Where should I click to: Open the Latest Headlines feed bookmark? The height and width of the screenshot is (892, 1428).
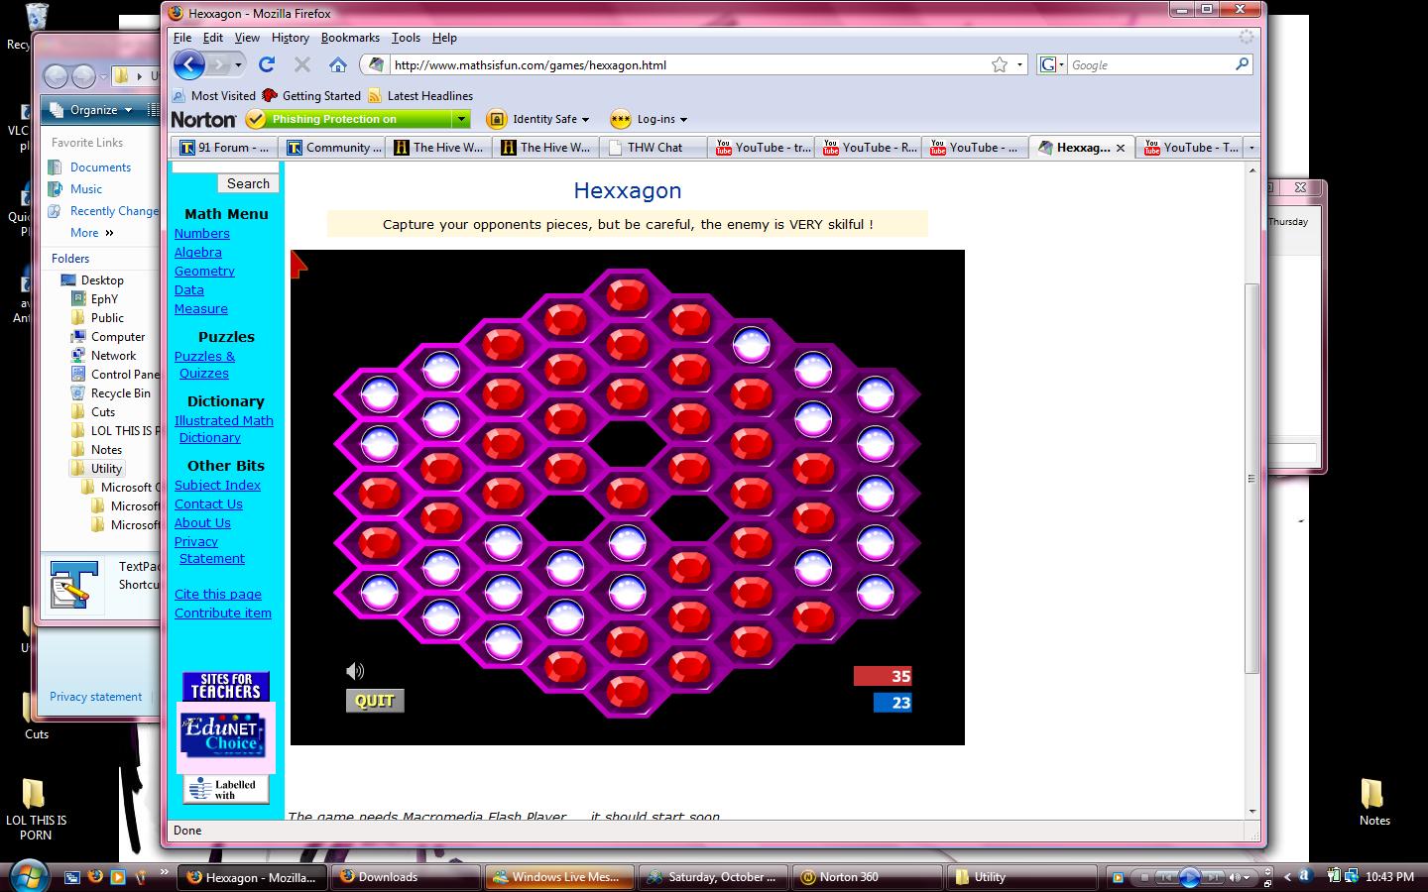[x=419, y=96]
